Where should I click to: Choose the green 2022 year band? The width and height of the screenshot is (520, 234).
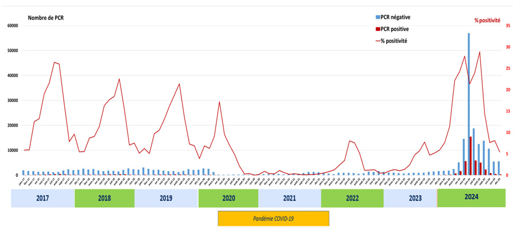352,198
